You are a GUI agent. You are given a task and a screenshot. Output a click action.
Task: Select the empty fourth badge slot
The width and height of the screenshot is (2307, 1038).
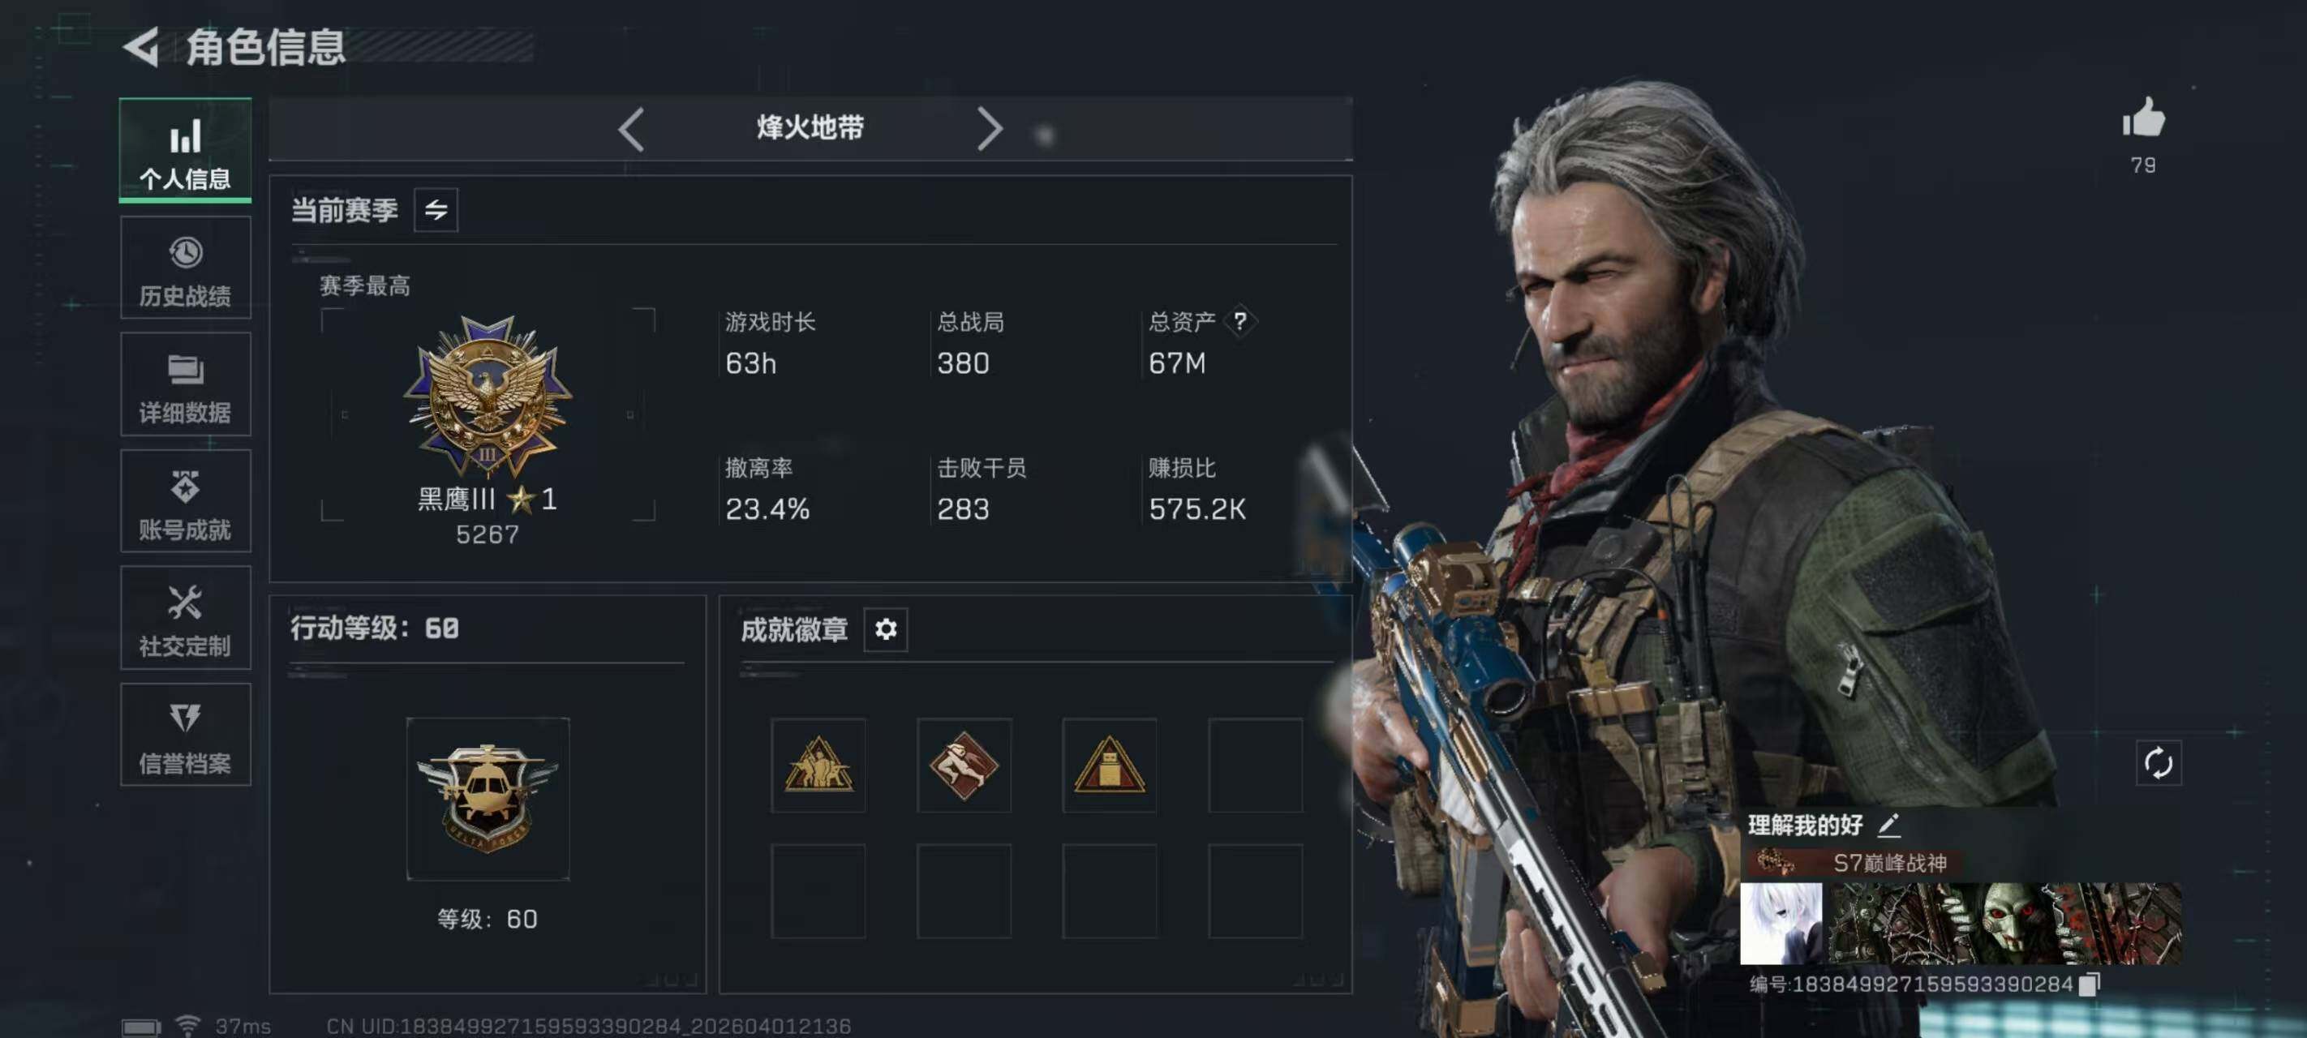(x=1255, y=765)
